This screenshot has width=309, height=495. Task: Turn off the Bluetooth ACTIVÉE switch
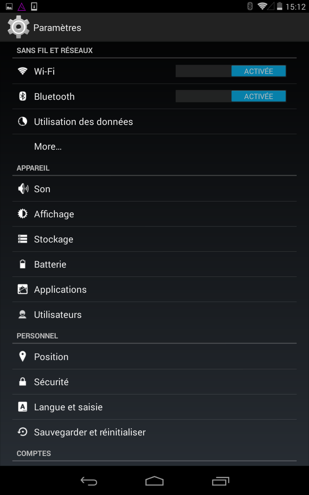click(231, 96)
